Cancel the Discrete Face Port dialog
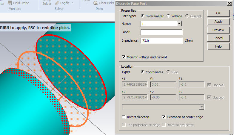Viewport: 234px width, 135px height. (x=218, y=38)
